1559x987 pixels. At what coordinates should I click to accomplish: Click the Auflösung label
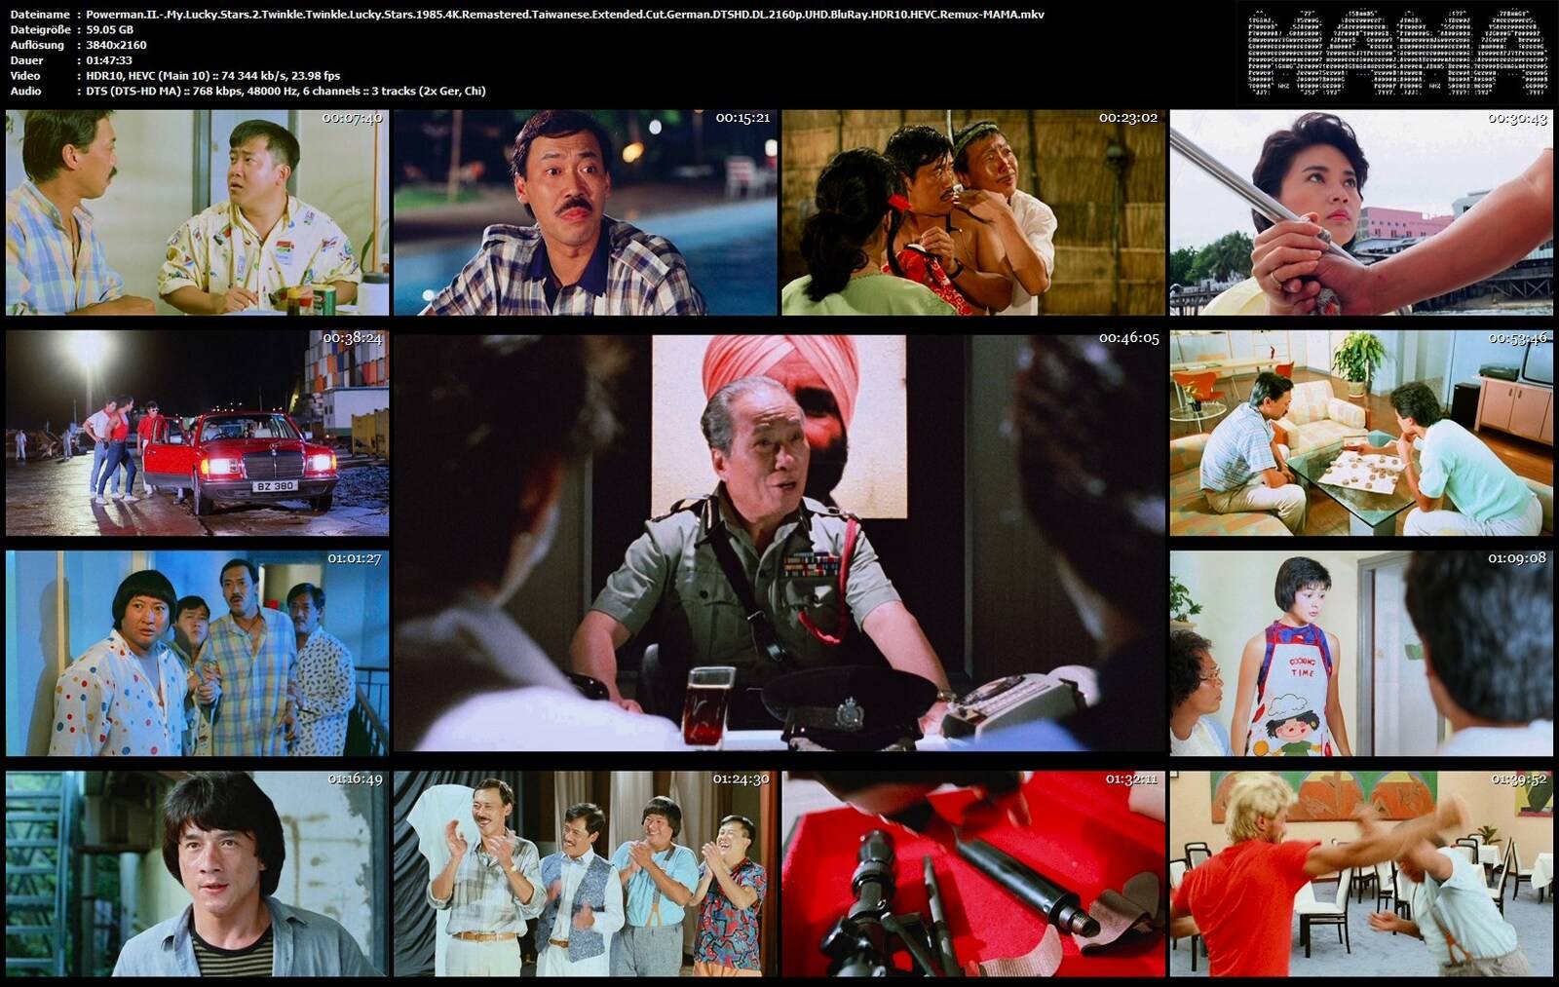(x=37, y=45)
